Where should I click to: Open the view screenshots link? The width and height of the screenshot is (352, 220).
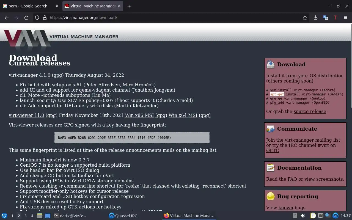(324, 179)
